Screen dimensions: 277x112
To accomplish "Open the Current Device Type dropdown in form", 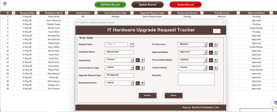I will coord(132,68).
